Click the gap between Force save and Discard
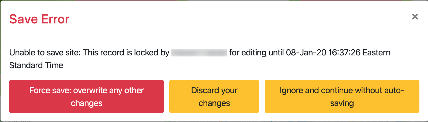The image size is (428, 122). click(167, 96)
